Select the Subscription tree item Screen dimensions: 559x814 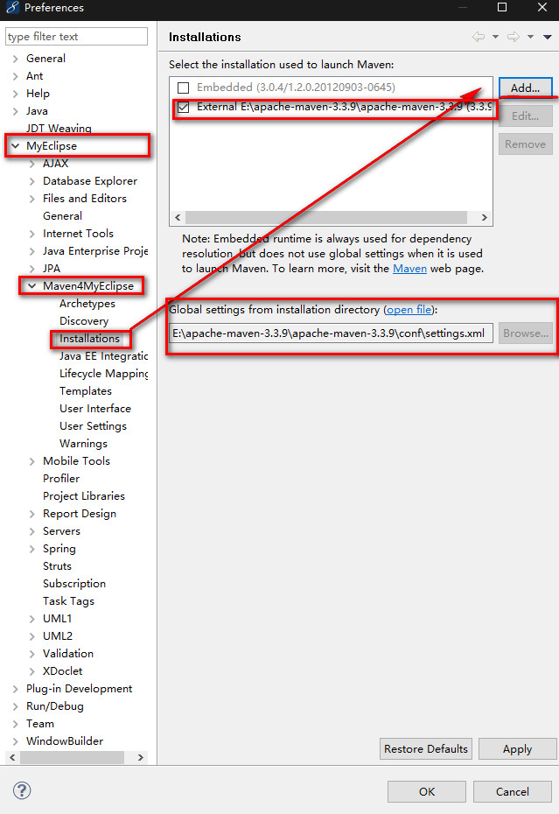tap(74, 584)
